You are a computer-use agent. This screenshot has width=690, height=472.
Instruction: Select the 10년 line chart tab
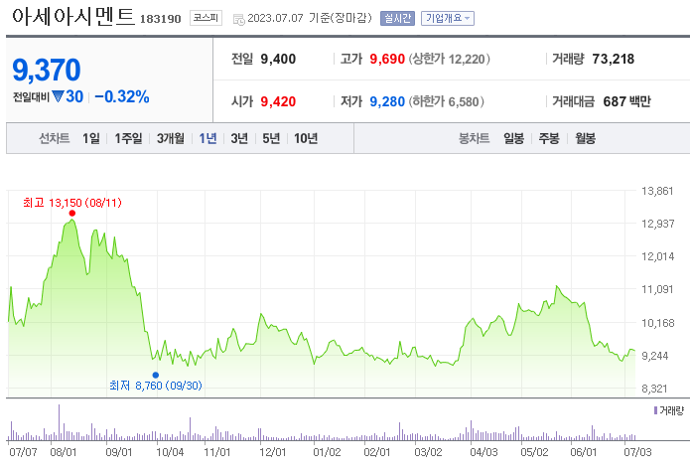(306, 138)
